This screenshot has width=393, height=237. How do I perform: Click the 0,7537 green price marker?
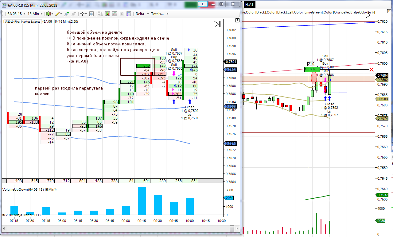383,195
